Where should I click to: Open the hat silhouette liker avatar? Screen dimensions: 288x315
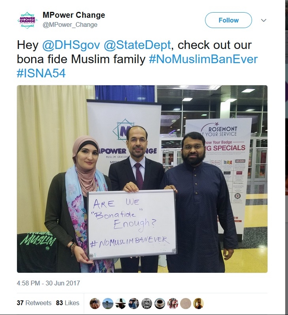click(121, 303)
